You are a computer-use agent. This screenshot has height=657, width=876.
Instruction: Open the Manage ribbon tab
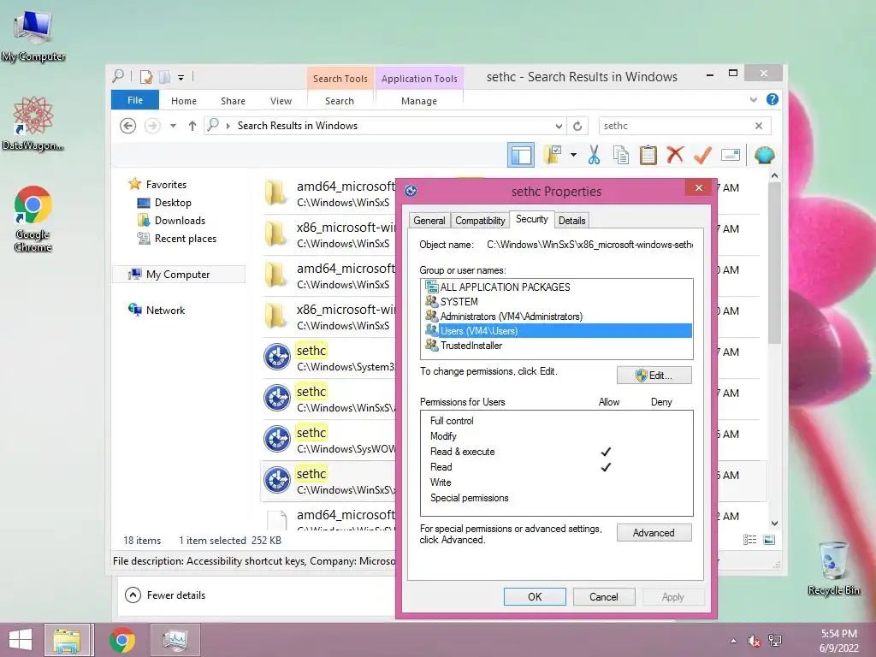tap(419, 101)
